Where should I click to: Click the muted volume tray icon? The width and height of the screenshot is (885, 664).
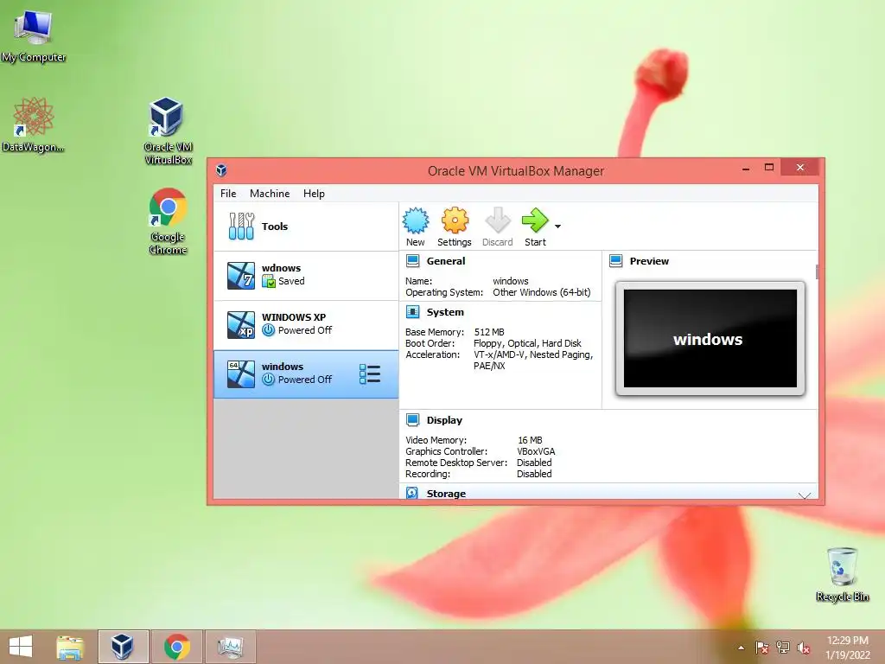tap(803, 648)
